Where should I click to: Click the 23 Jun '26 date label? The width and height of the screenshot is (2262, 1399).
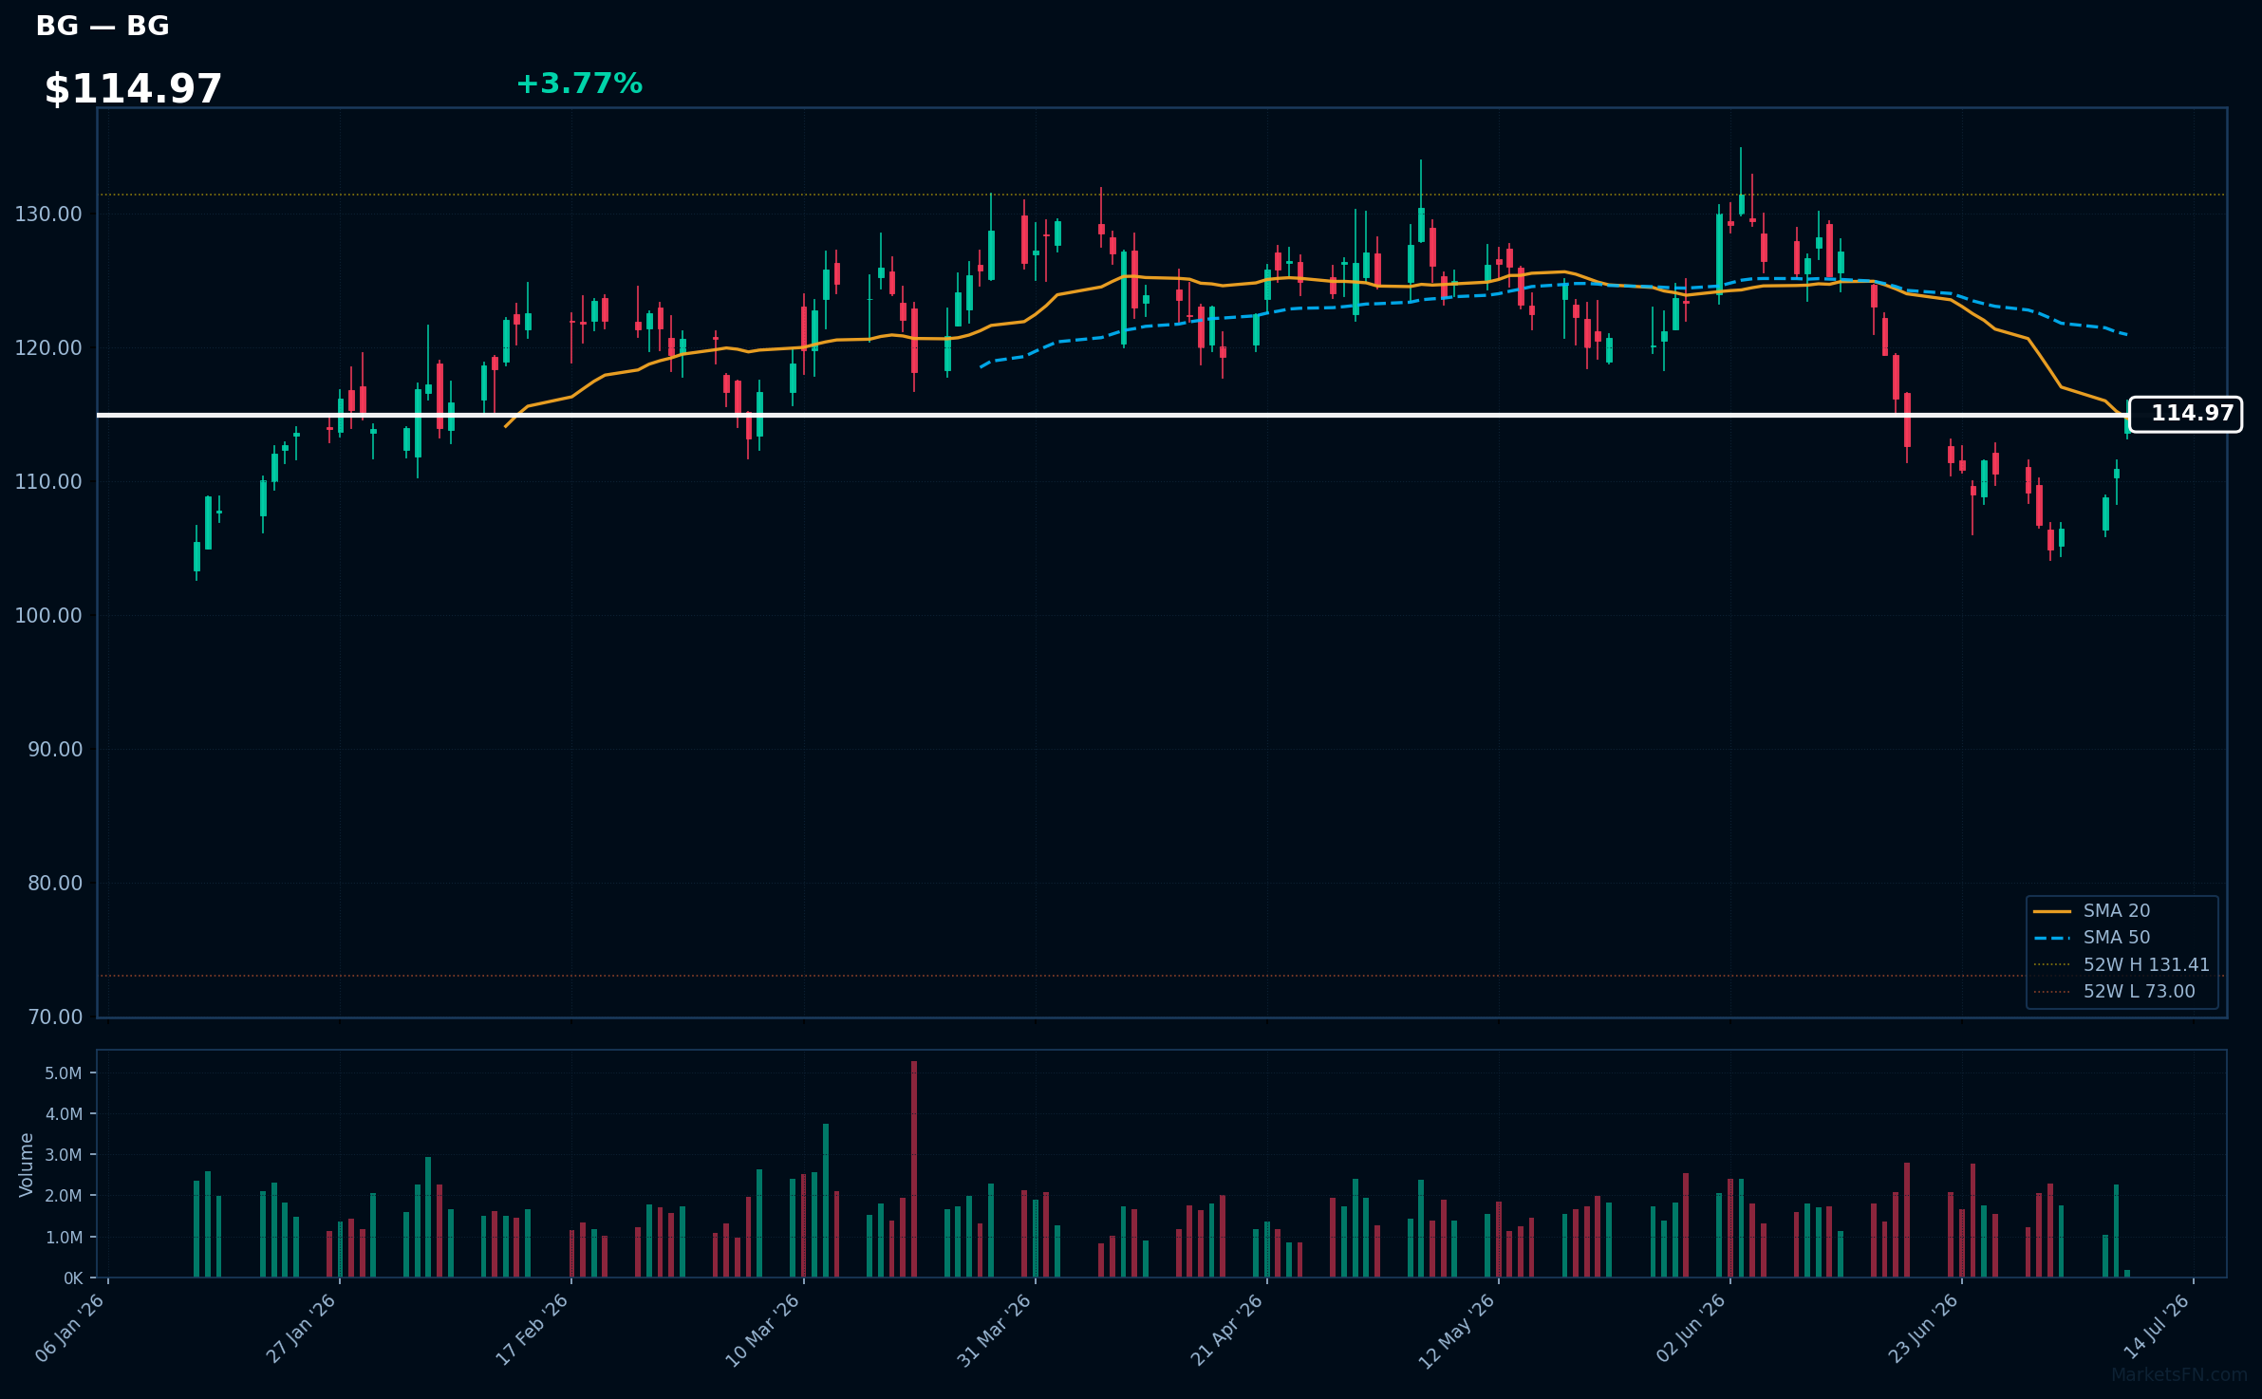tap(1923, 1329)
